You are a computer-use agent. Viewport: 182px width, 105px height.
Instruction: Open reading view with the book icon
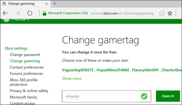[162, 13]
